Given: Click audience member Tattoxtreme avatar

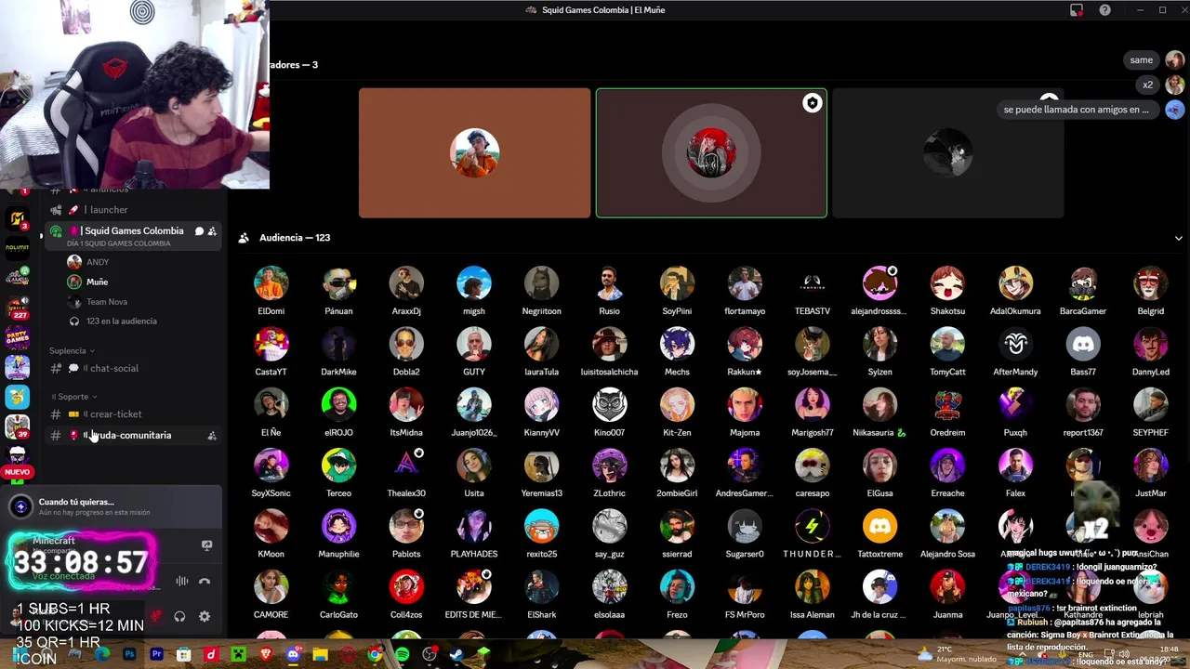Looking at the screenshot, I should point(879,527).
